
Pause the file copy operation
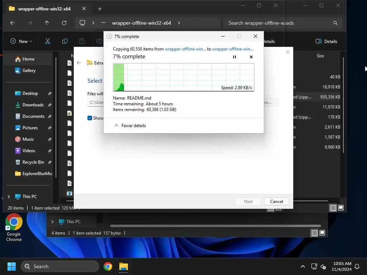[234, 57]
